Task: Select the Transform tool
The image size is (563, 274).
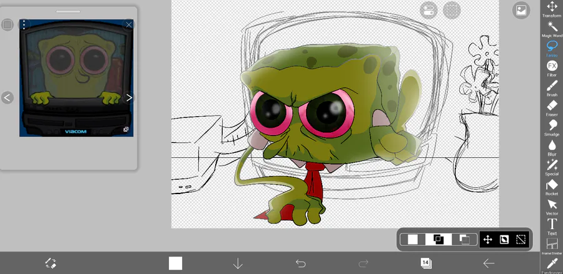Action: point(552,9)
